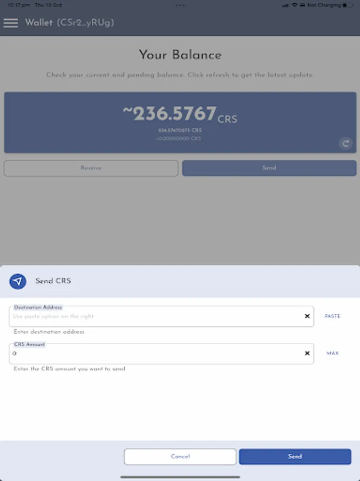
Task: Tap the three-dot multitasking control
Action: 180,5
